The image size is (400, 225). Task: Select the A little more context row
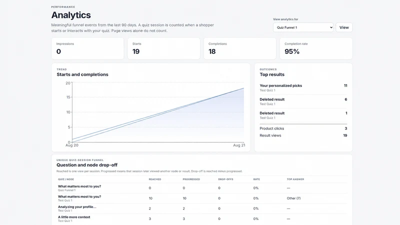[x=202, y=218]
